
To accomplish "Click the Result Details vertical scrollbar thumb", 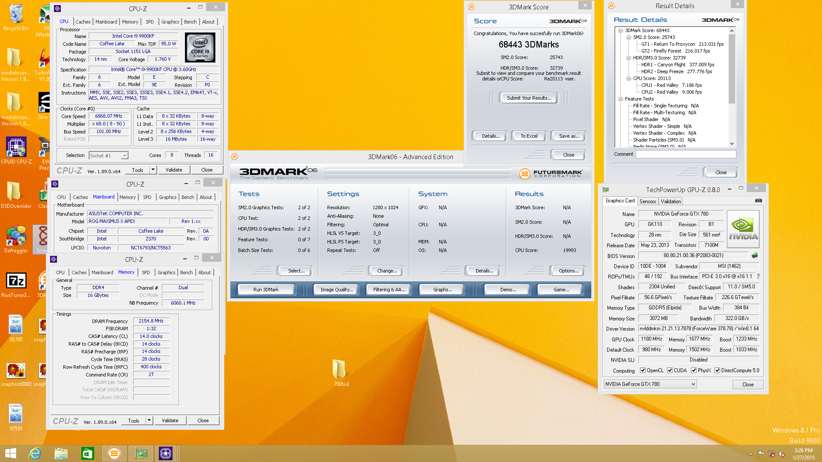I will point(732,68).
